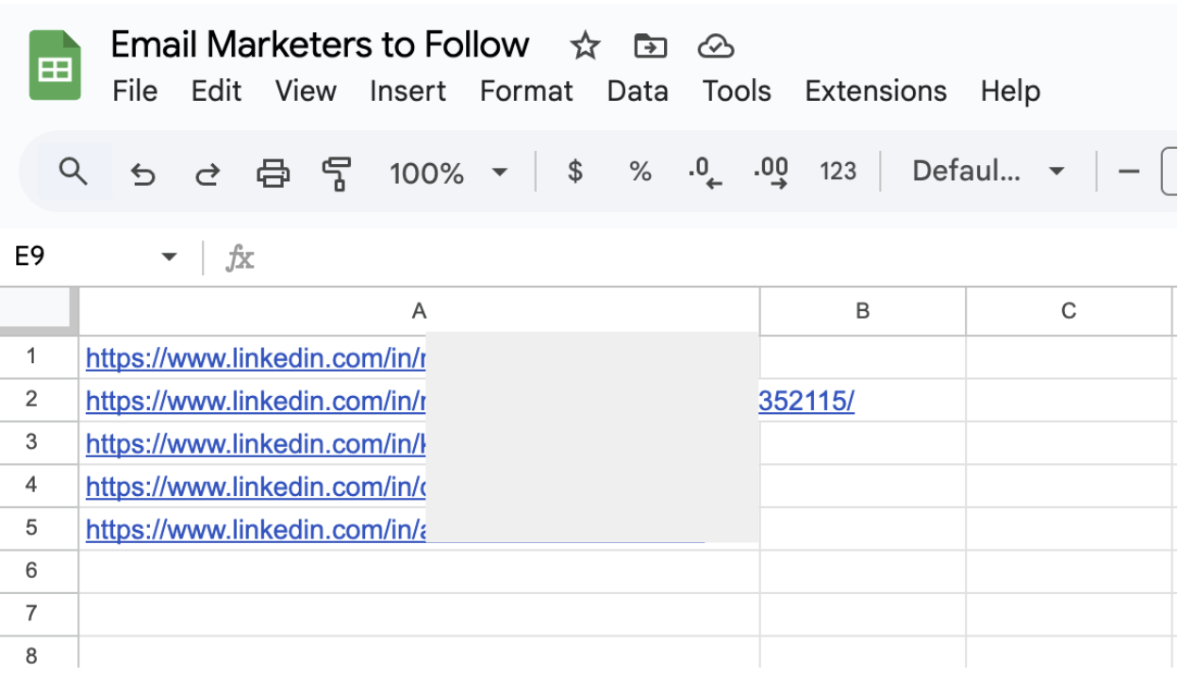Open the Insert menu

(x=407, y=91)
